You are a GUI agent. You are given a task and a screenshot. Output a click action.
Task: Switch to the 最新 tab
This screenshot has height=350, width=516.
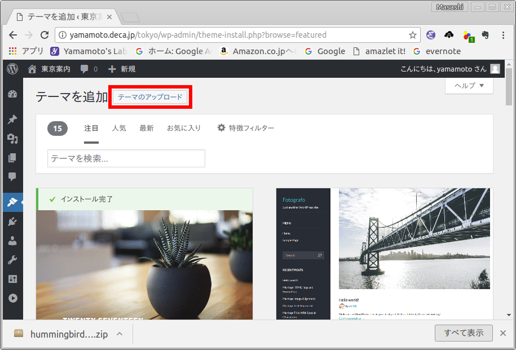pyautogui.click(x=147, y=128)
